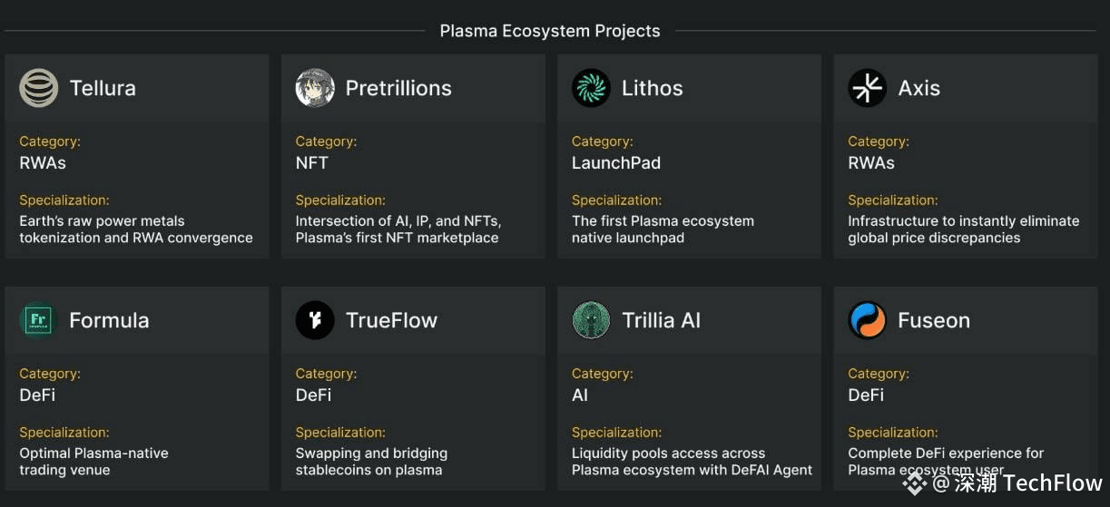1110x507 pixels.
Task: Open the Fuseon card heading
Action: (x=934, y=320)
